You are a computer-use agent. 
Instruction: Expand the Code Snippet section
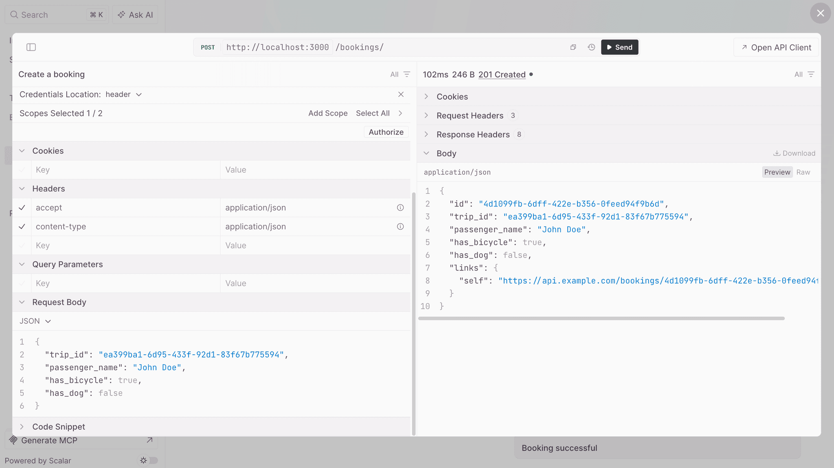(22, 426)
